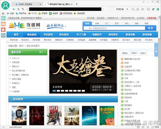Open the 玩网页游戏 bookmark

coord(66,13)
